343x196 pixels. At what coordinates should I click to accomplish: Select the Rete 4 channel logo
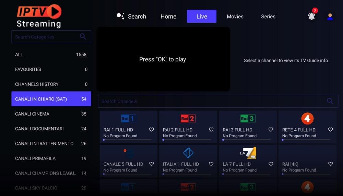coord(307,119)
